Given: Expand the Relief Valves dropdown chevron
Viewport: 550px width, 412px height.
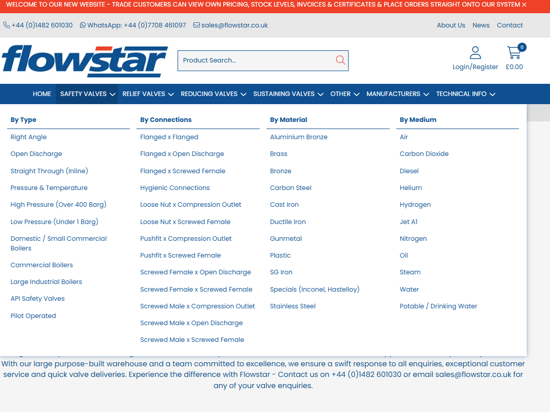Looking at the screenshot, I should click(171, 94).
